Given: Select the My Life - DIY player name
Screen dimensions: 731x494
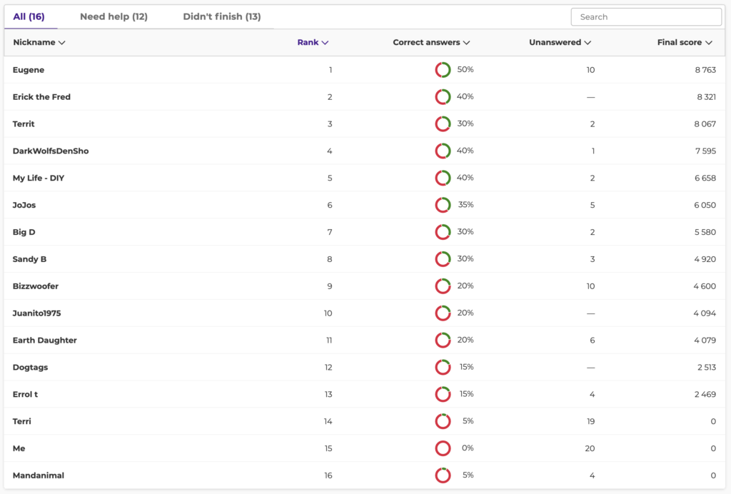Looking at the screenshot, I should coord(39,178).
